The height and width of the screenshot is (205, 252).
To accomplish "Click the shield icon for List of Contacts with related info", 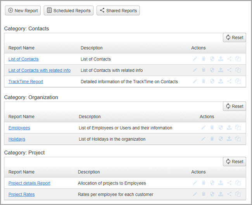I will 212,70.
